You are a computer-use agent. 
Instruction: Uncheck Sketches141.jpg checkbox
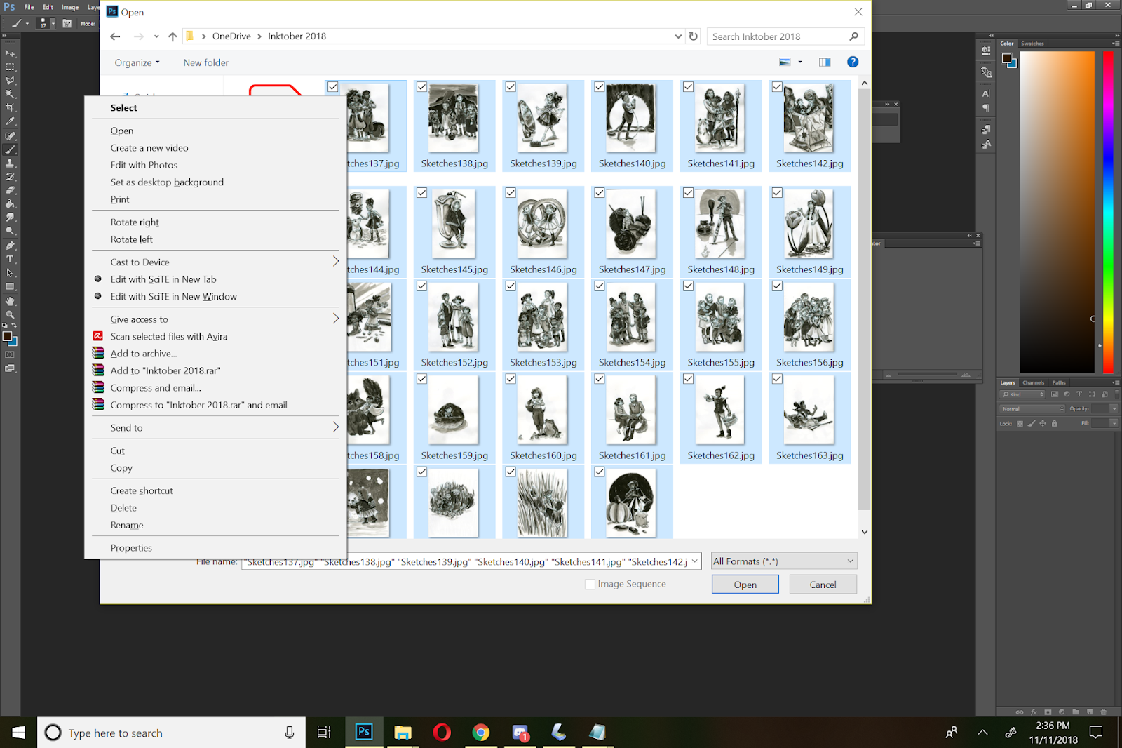click(688, 87)
